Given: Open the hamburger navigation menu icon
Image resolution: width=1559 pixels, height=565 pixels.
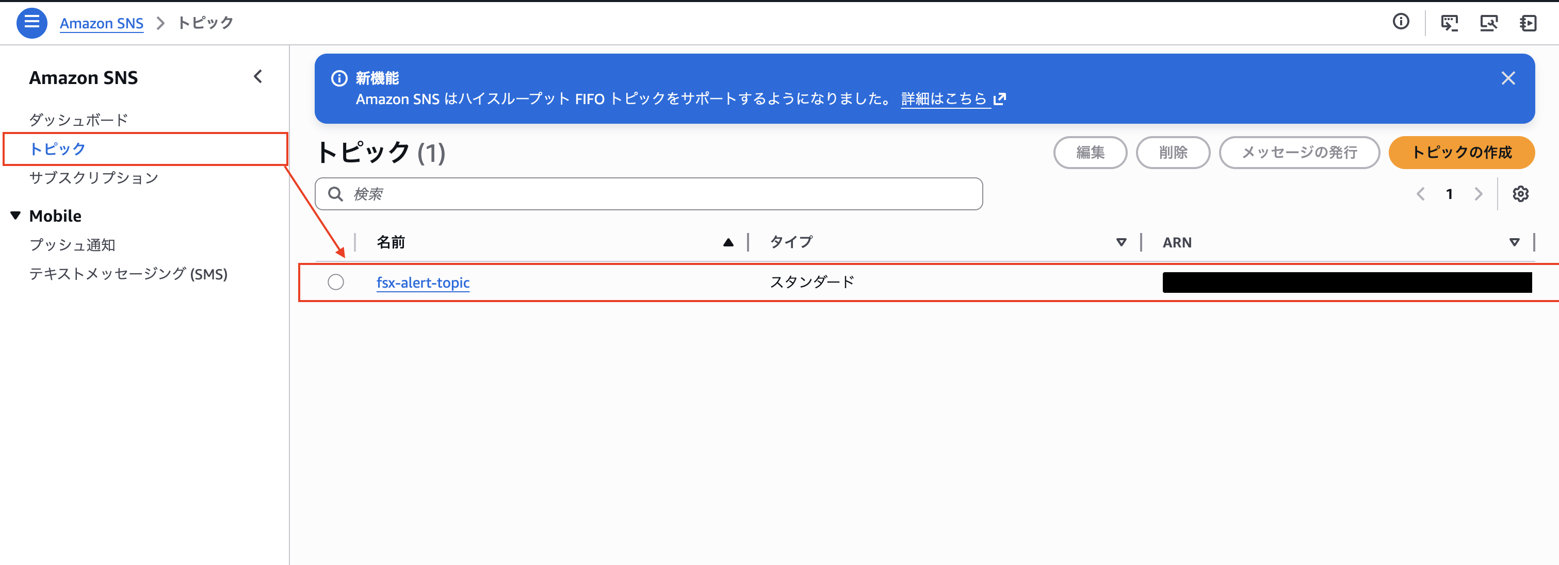Looking at the screenshot, I should point(31,23).
